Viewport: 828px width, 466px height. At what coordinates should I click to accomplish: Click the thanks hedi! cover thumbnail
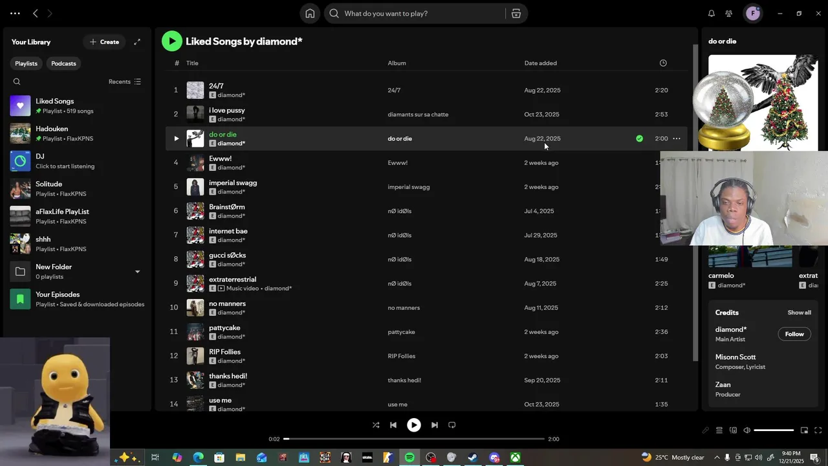(195, 380)
